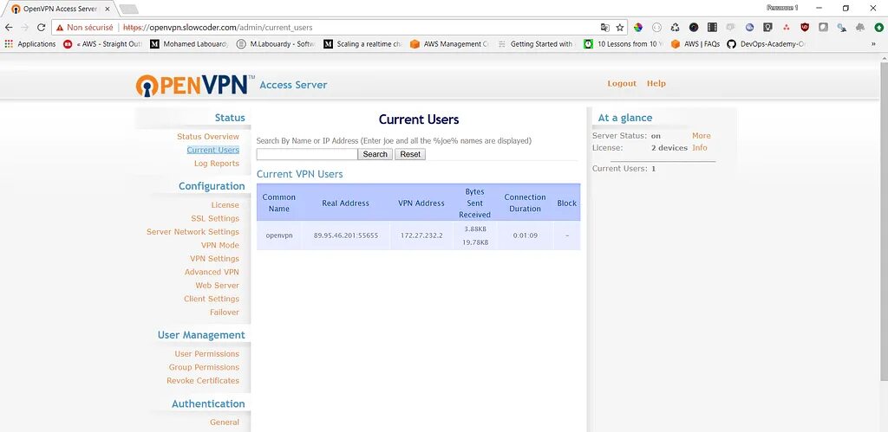Open the black circular lens extension
Screen dimensions: 888x432
tap(694, 27)
